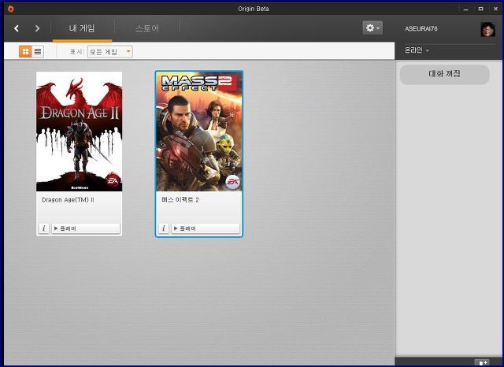Click the Origin logo icon in title bar

pos(10,9)
